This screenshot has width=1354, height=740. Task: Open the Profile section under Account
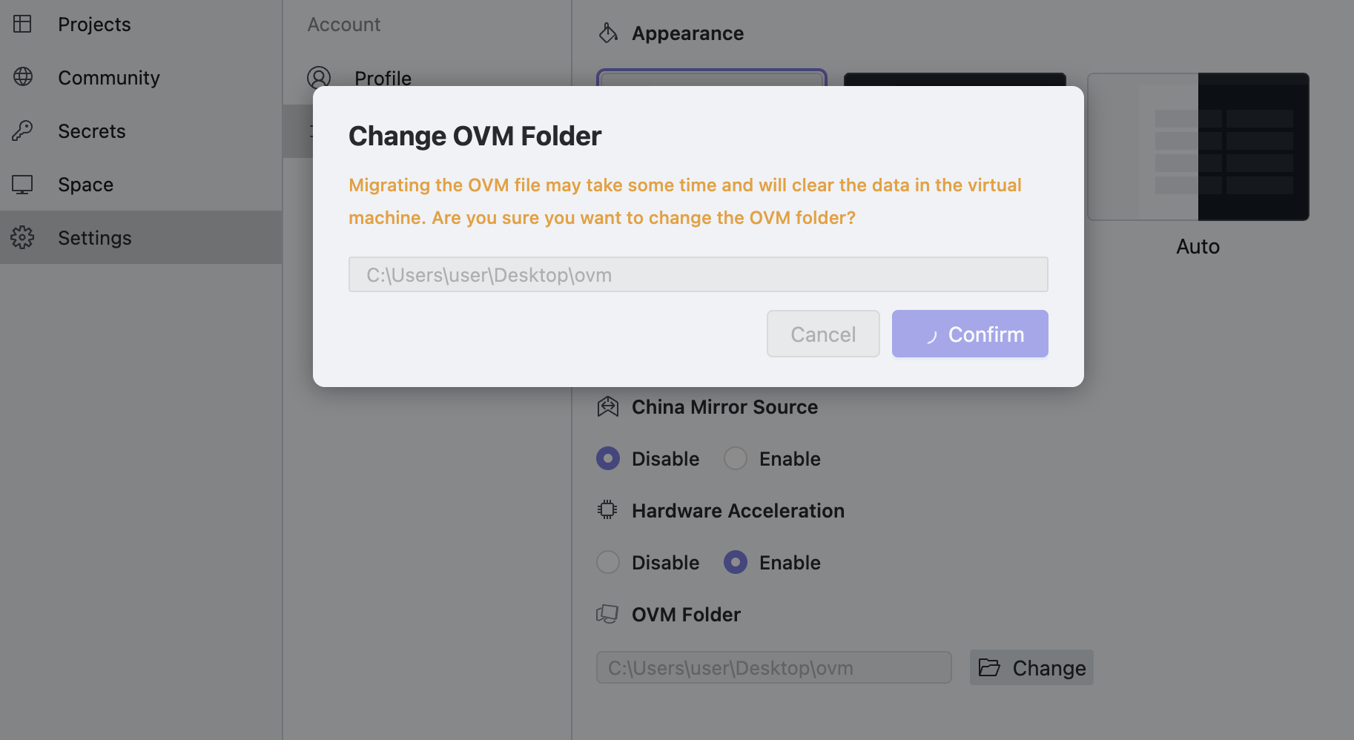(x=383, y=78)
